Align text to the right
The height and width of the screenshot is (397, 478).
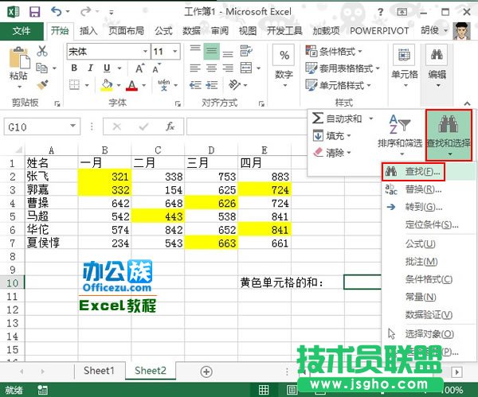[x=228, y=68]
